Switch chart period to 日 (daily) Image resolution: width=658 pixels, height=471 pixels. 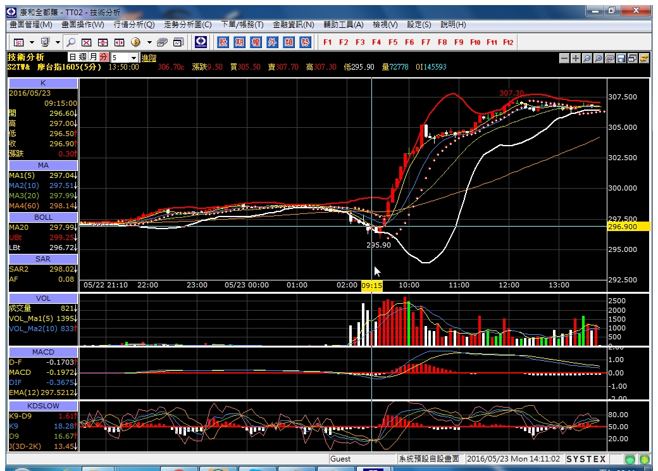point(73,57)
